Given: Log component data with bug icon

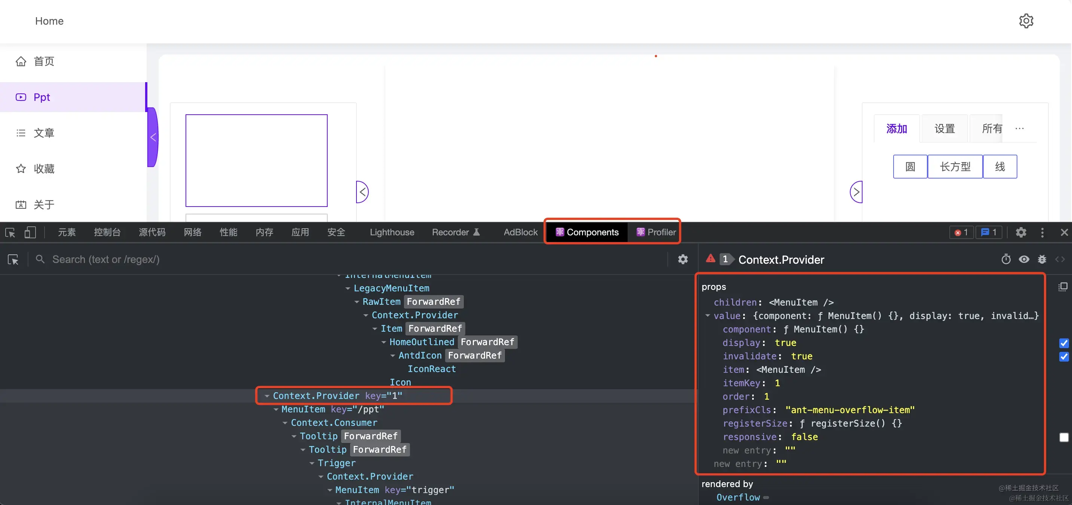Looking at the screenshot, I should click(x=1042, y=259).
